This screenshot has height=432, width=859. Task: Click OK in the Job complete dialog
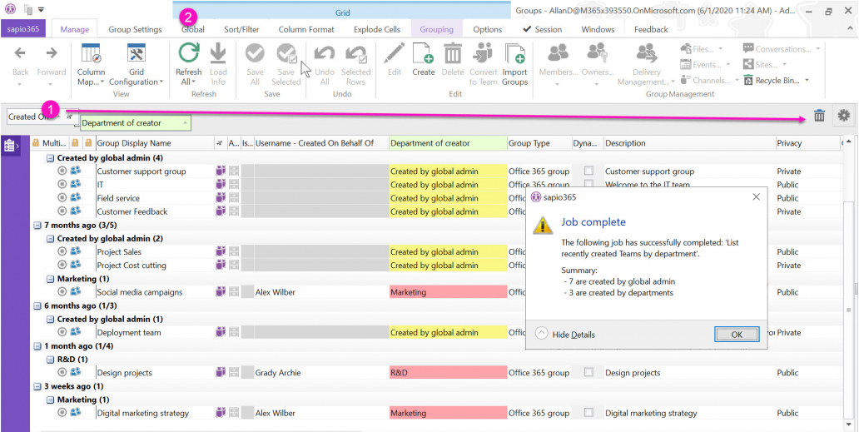point(737,335)
